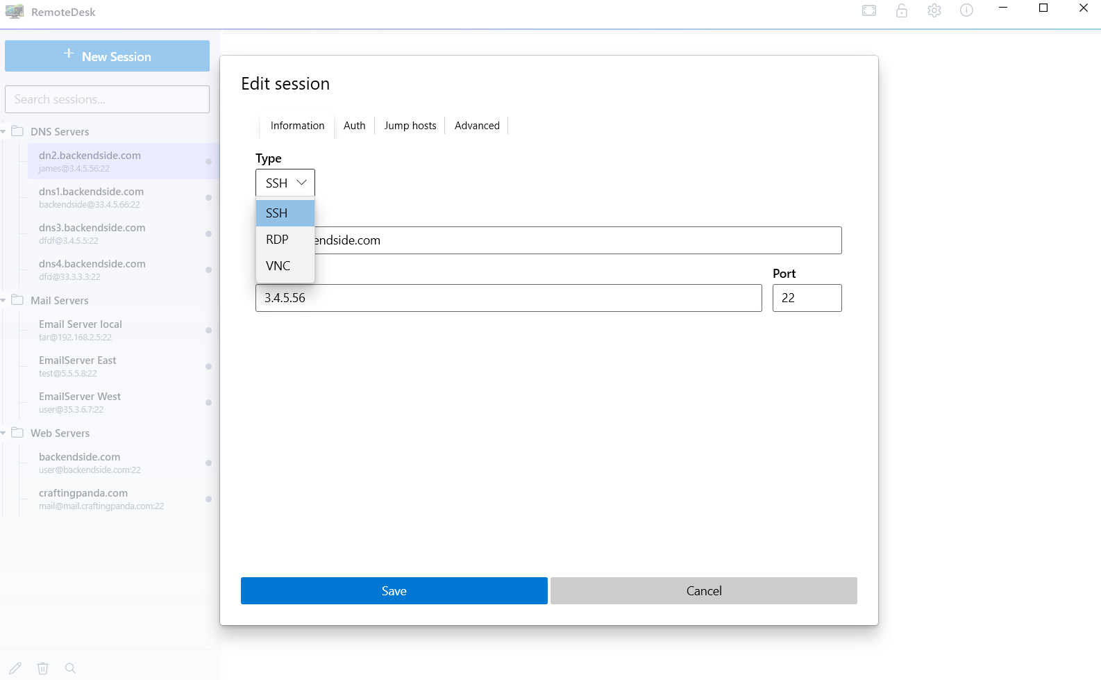Screen dimensions: 1101x680
Task: Collapse the Web Servers group arrow
Action: [3, 433]
